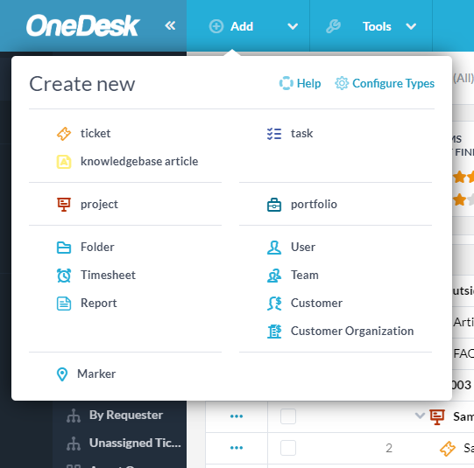Click the task checklist icon

274,134
